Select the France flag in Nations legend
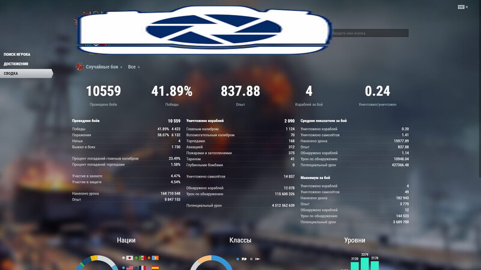Viewport: 481px width, 270px height. [142, 268]
